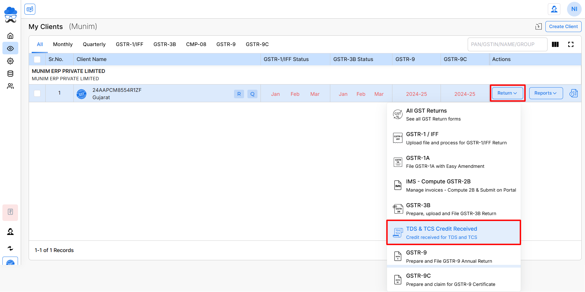Viewport: 585px width, 292px height.
Task: Open the users icon in sidebar
Action: coord(10,86)
